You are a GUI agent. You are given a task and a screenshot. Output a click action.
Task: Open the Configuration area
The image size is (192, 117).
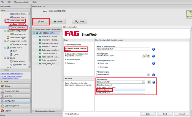point(15,101)
